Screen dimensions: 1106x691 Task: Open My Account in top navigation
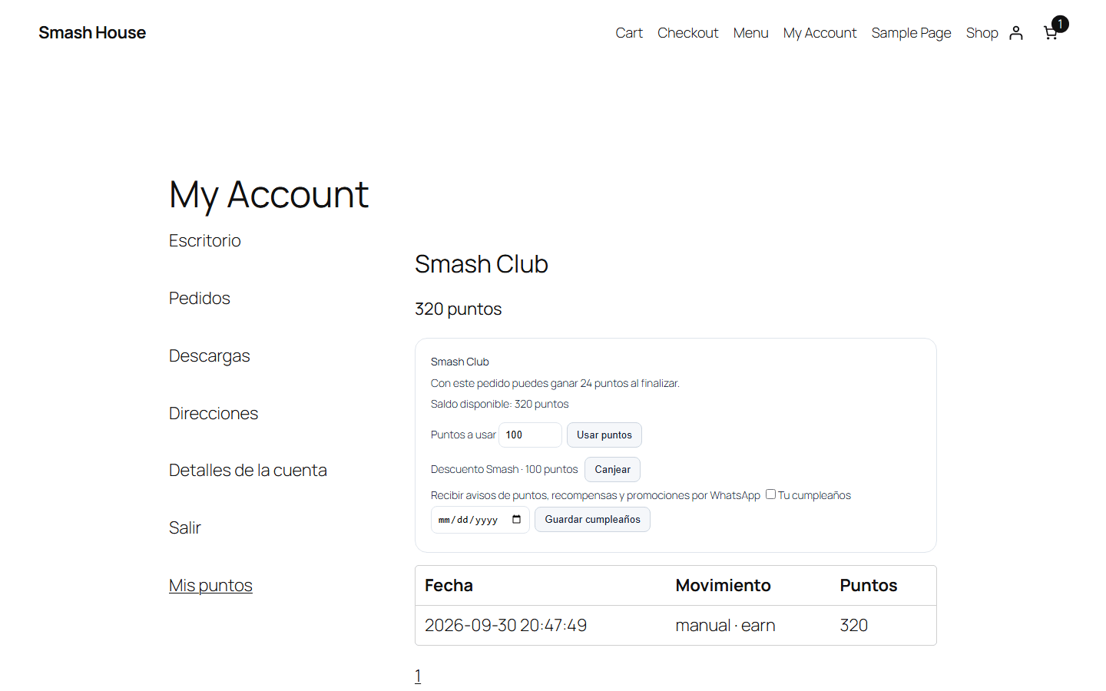point(820,33)
